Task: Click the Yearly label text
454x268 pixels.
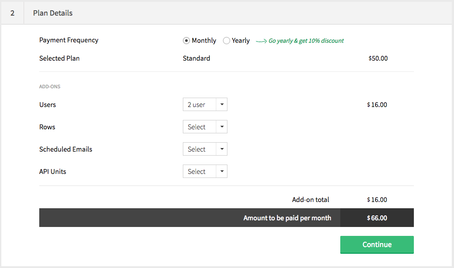Action: [241, 41]
